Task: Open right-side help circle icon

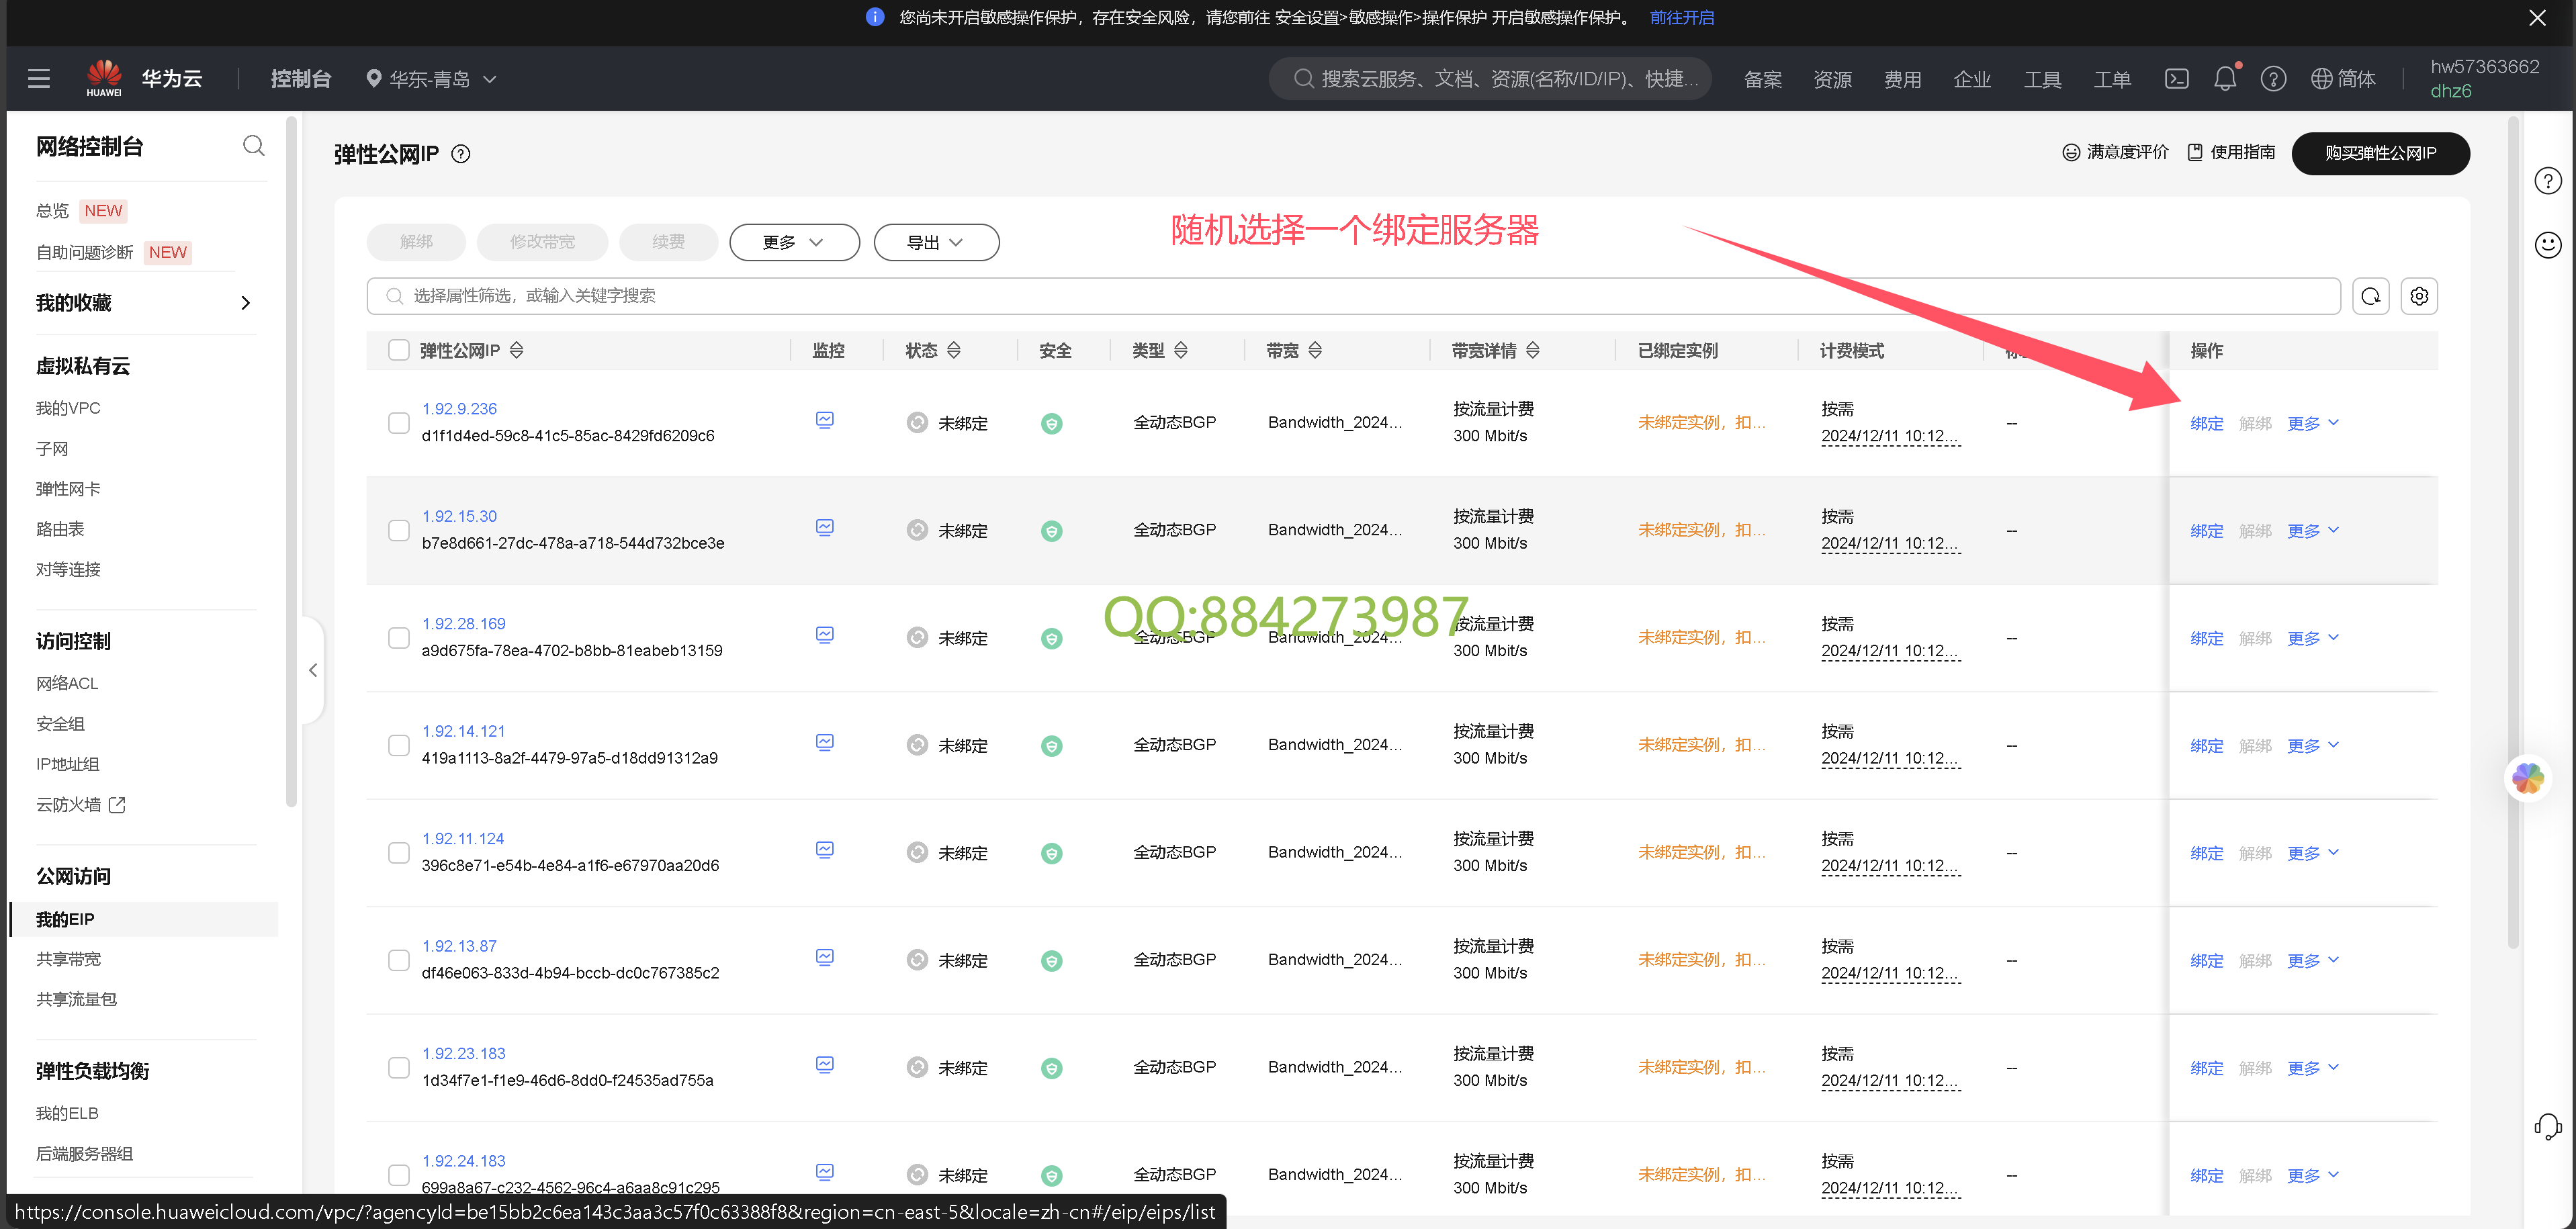Action: pos(2547,181)
